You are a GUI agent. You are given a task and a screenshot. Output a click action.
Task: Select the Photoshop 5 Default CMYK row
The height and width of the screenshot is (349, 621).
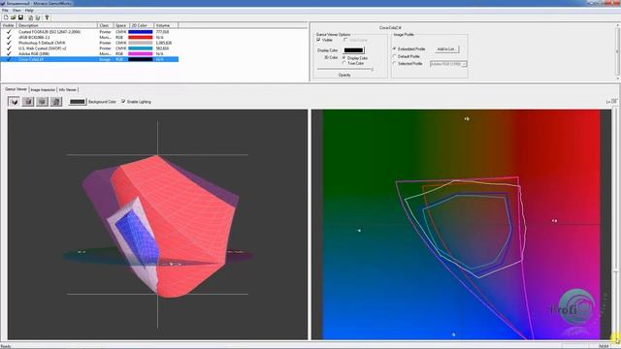pos(42,43)
